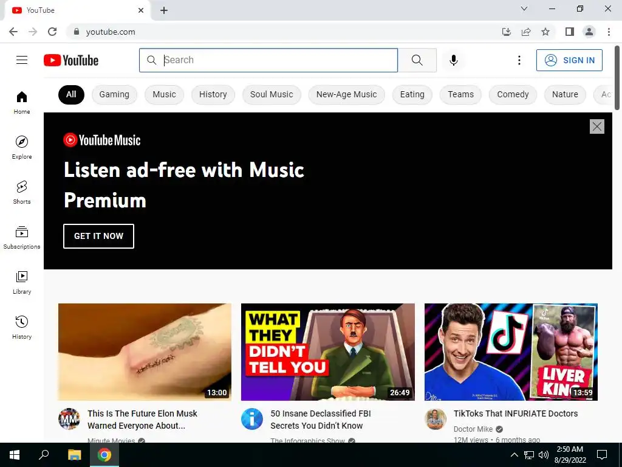Select the History filter chip
The image size is (622, 467).
pyautogui.click(x=213, y=94)
